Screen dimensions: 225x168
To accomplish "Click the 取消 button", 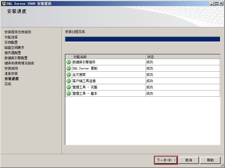I will (189, 160).
